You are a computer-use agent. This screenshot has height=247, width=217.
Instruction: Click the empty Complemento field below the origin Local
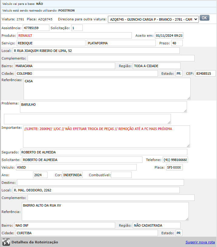coord(111,58)
